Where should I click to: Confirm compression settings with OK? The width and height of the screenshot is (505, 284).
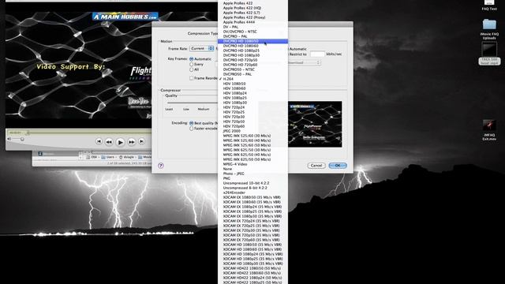(338, 166)
